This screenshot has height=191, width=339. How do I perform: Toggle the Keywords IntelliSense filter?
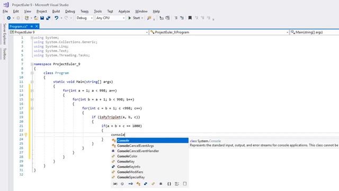pos(177,184)
